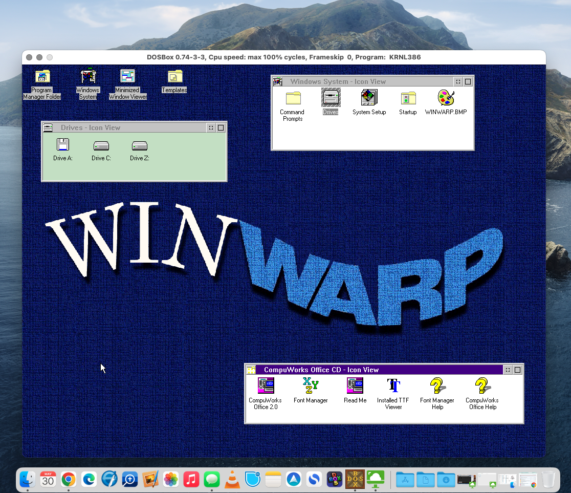
Task: Maximize the Drives window
Action: [221, 127]
